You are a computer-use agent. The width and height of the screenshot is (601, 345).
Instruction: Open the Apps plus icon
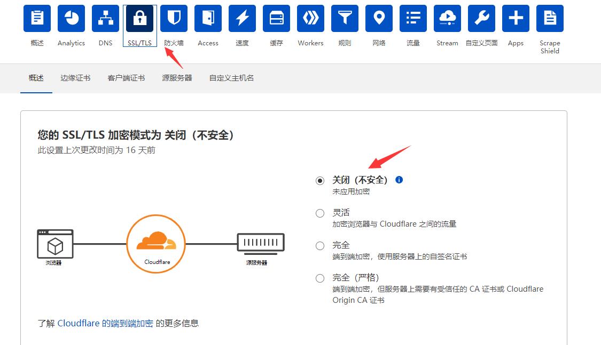pos(516,19)
